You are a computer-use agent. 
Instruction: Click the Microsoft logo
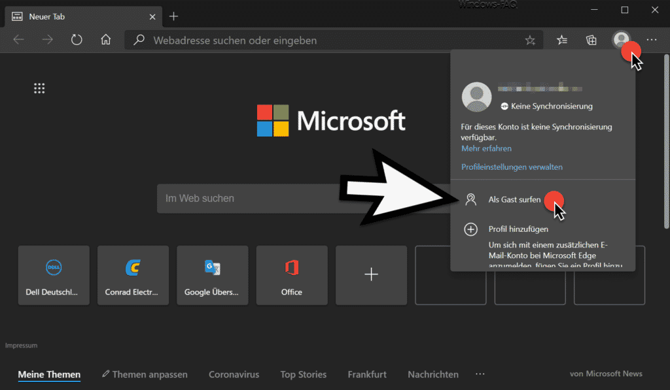(331, 121)
